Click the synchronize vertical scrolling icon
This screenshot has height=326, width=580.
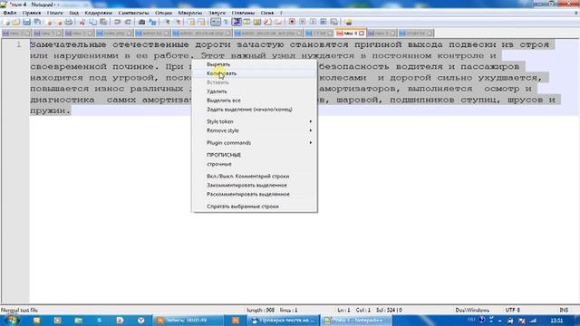(x=192, y=22)
